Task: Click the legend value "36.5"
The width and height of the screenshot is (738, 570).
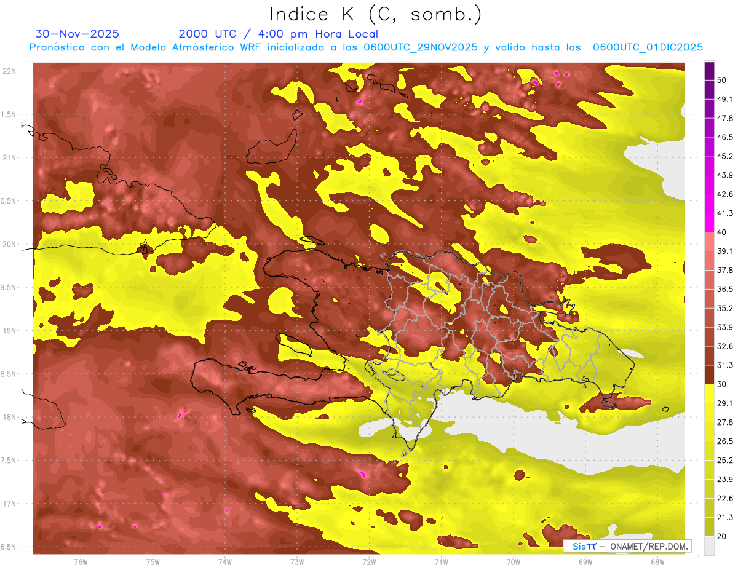Action: pyautogui.click(x=724, y=289)
